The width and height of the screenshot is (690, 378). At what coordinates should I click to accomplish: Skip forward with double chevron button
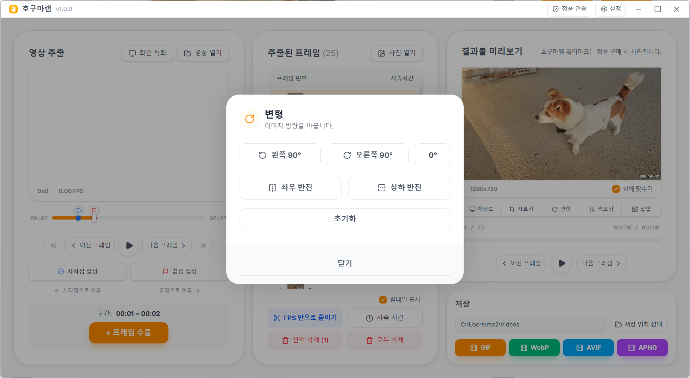point(204,246)
